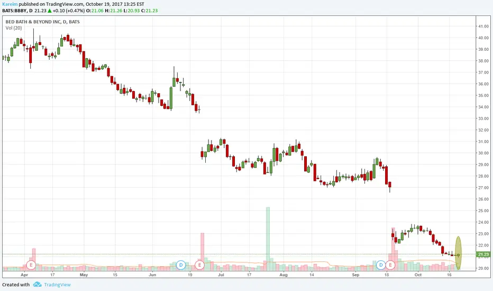
Task: Click the 22.00 price axis label
Action: (x=483, y=245)
